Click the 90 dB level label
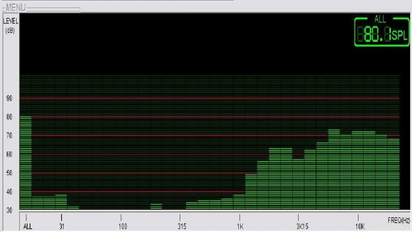Image resolution: width=412 pixels, height=232 pixels. (x=9, y=99)
